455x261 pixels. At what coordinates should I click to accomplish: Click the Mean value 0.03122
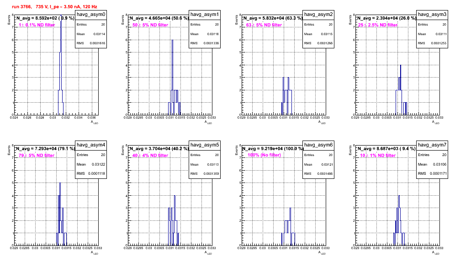(99, 164)
